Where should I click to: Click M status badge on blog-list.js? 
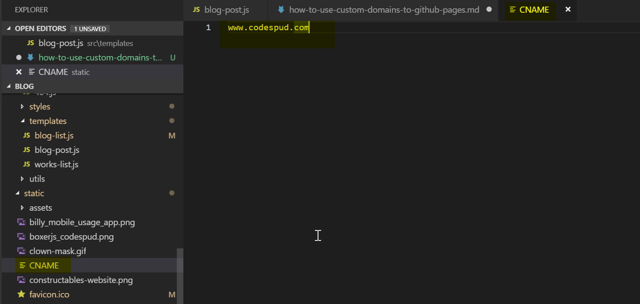(172, 136)
